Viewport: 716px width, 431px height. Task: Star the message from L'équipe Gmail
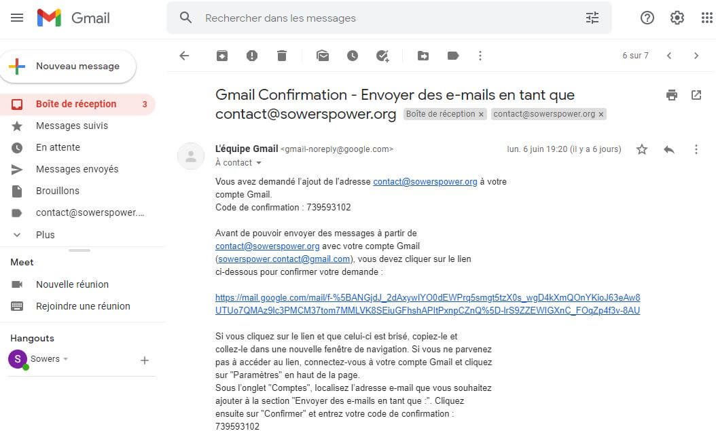[x=642, y=149]
